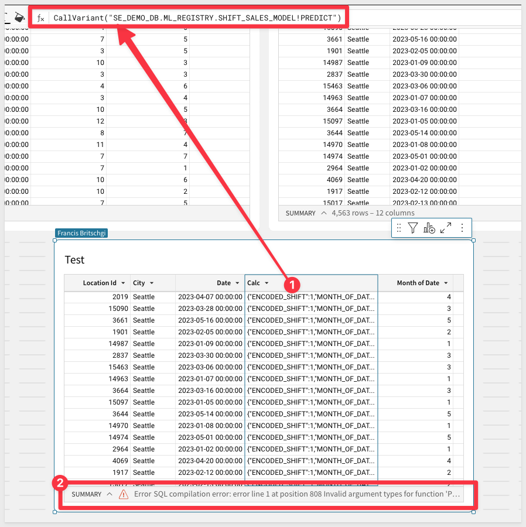Click the paint bucket fill icon

(x=19, y=17)
